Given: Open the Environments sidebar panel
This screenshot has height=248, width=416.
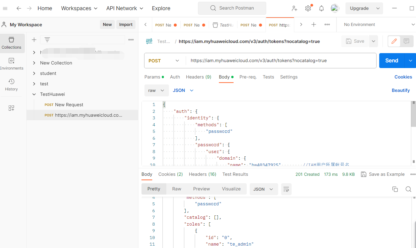Looking at the screenshot, I should point(11,64).
